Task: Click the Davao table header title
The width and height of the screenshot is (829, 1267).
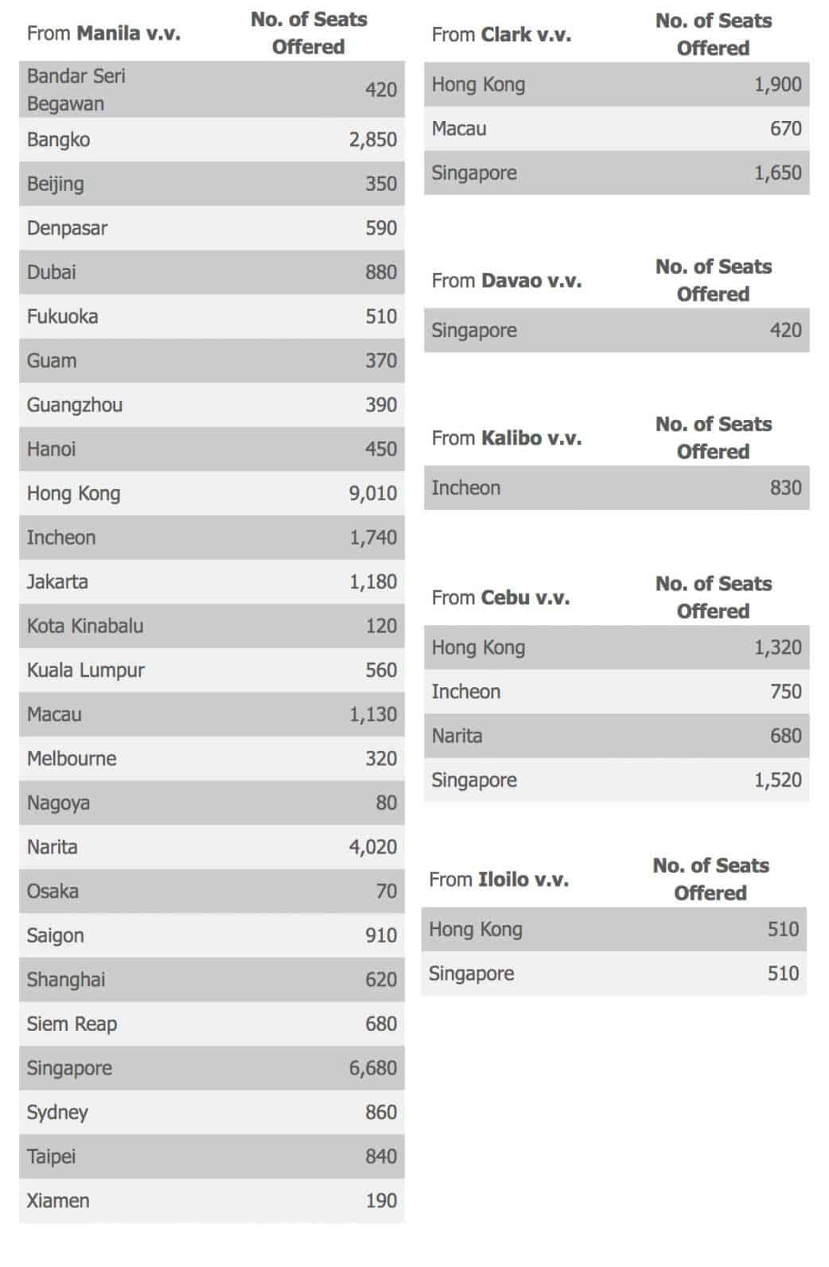Action: pyautogui.click(x=506, y=281)
